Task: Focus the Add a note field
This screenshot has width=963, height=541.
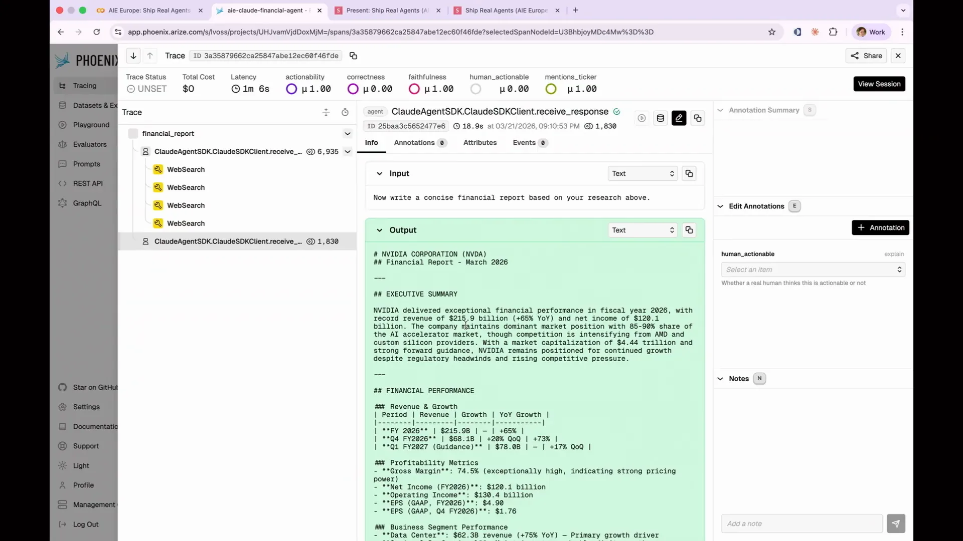Action: (801, 523)
